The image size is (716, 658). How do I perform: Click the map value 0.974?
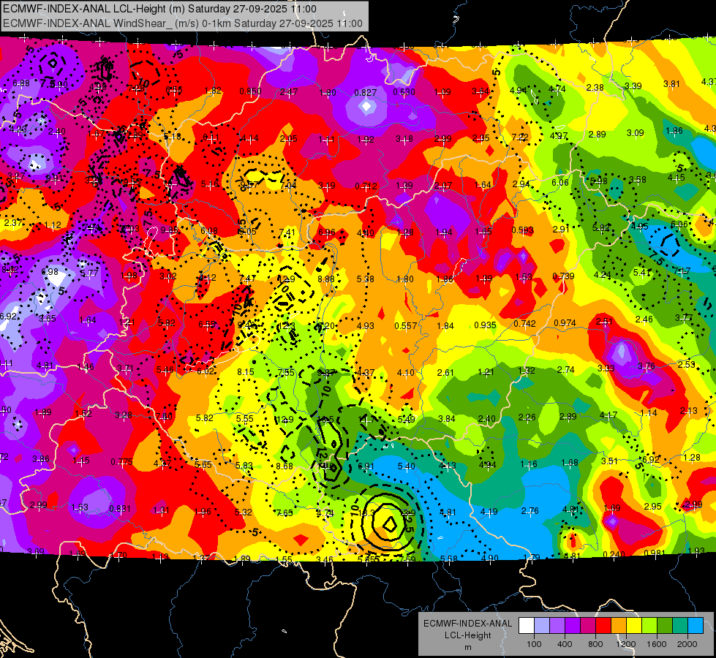click(565, 323)
